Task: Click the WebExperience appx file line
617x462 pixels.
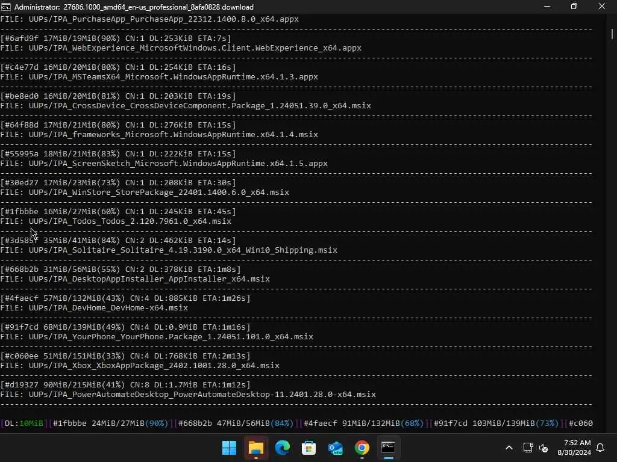Action: pyautogui.click(x=181, y=48)
